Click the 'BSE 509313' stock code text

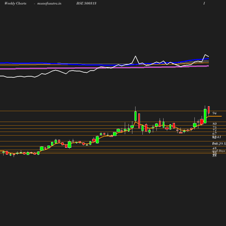86,3
